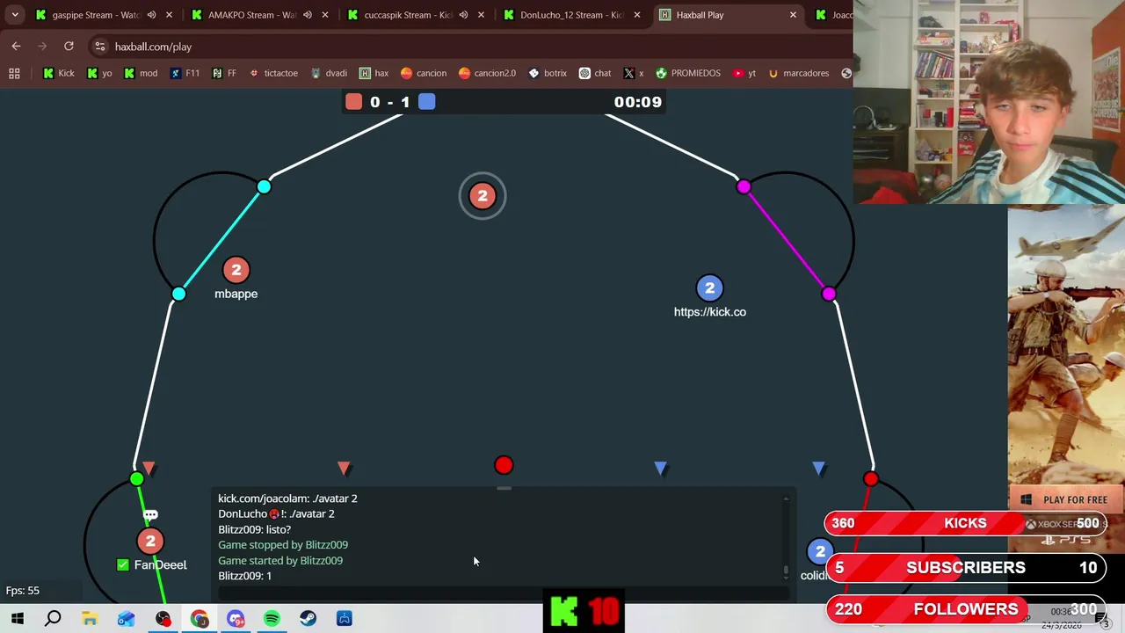Open the yo bookmark
Image resolution: width=1125 pixels, height=633 pixels.
(x=99, y=73)
